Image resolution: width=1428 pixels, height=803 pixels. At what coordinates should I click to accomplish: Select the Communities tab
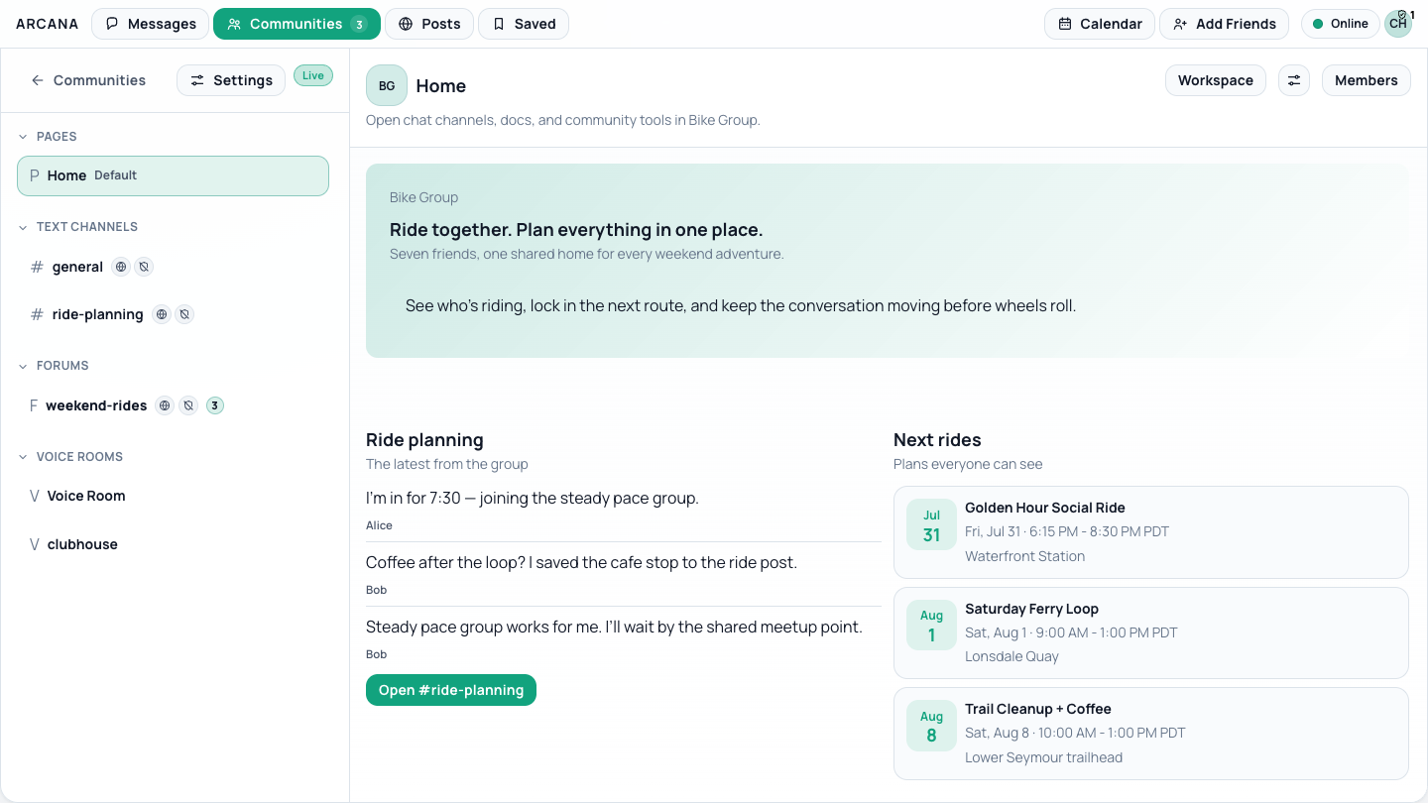click(297, 24)
